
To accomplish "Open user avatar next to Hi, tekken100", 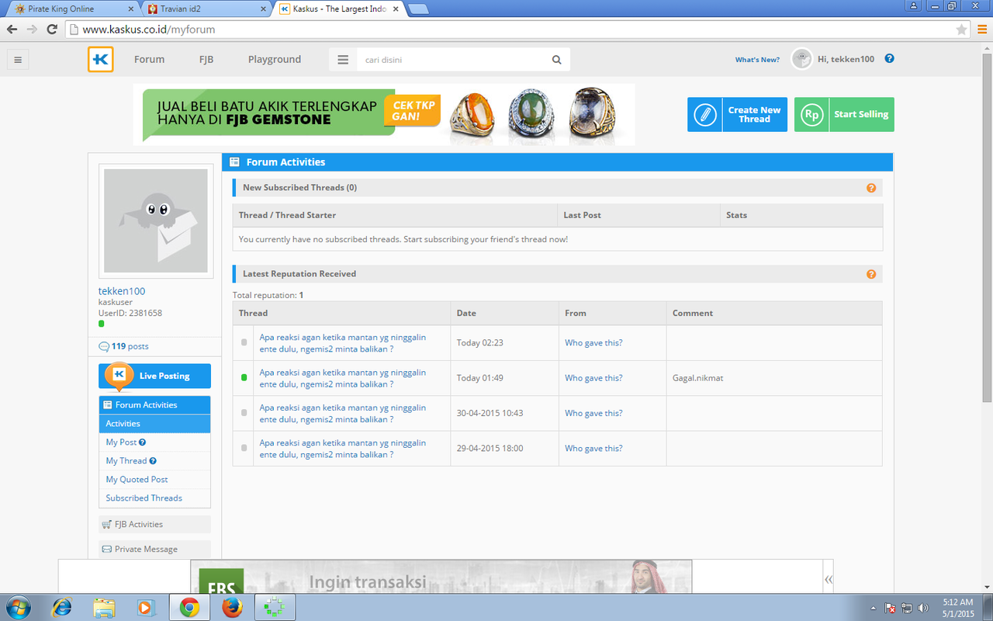I will pos(801,59).
